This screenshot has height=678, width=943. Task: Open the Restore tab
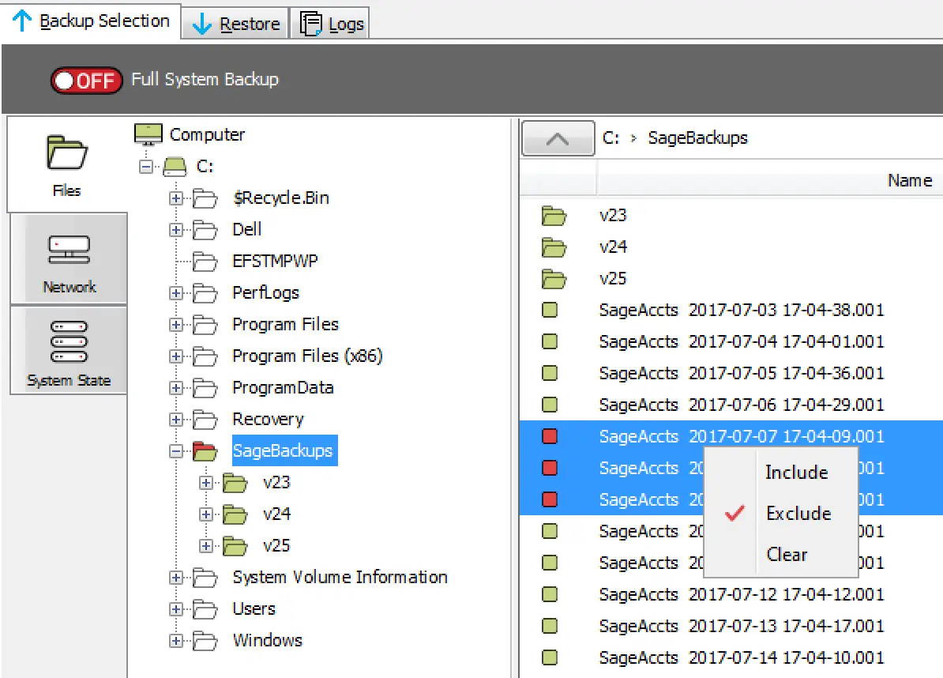pos(235,24)
